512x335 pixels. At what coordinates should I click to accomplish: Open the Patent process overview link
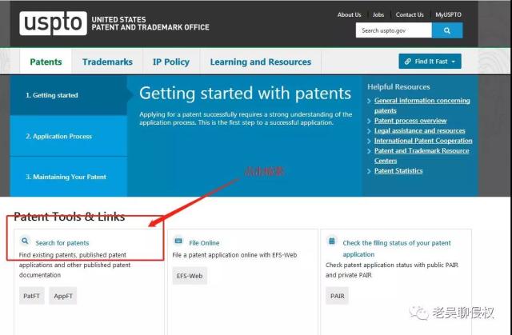tap(410, 121)
